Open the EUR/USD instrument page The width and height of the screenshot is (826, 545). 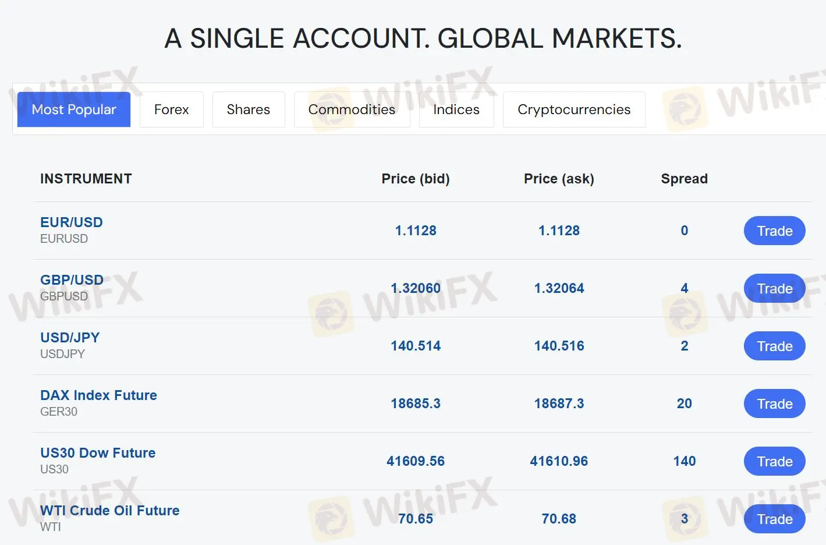[71, 222]
